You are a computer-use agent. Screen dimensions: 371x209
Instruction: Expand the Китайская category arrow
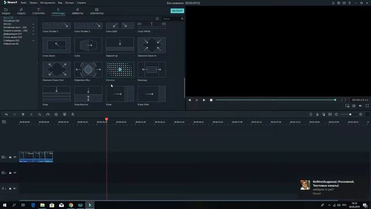coord(34,27)
